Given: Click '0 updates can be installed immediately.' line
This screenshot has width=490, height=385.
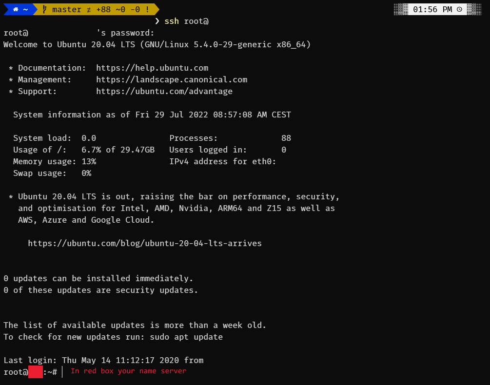Looking at the screenshot, I should click(98, 279).
